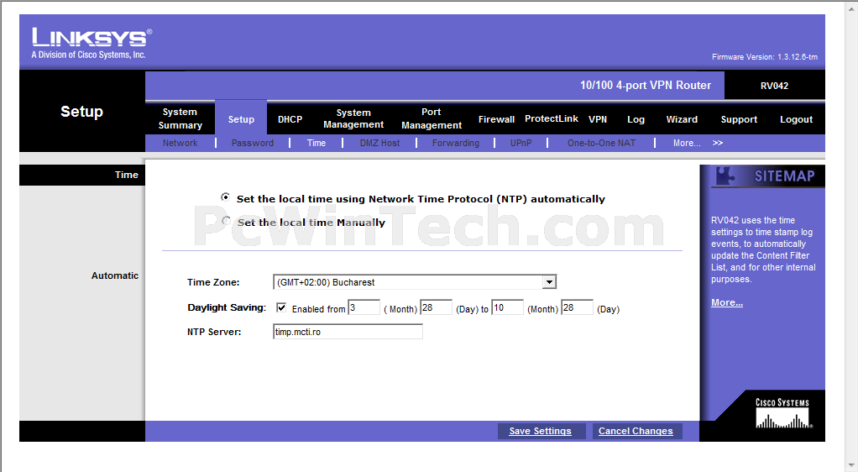This screenshot has width=858, height=472.
Task: Open the Password submenu
Action: click(x=252, y=143)
